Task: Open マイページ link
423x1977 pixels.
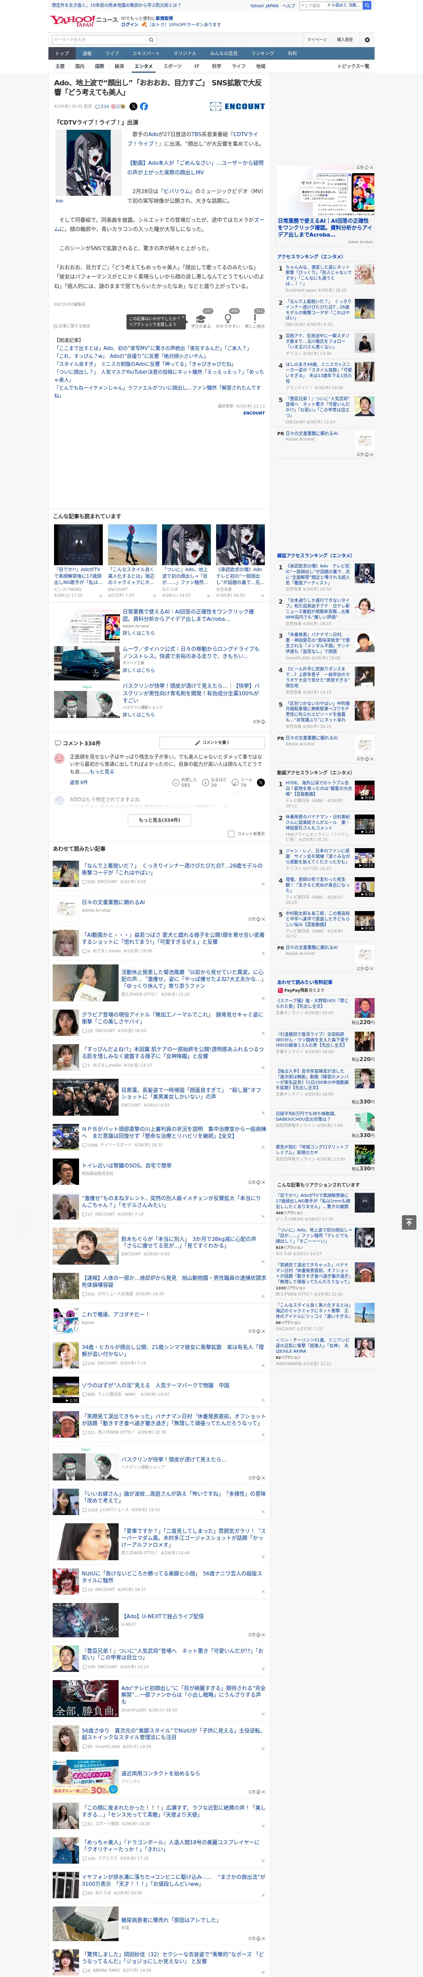Action: point(316,39)
